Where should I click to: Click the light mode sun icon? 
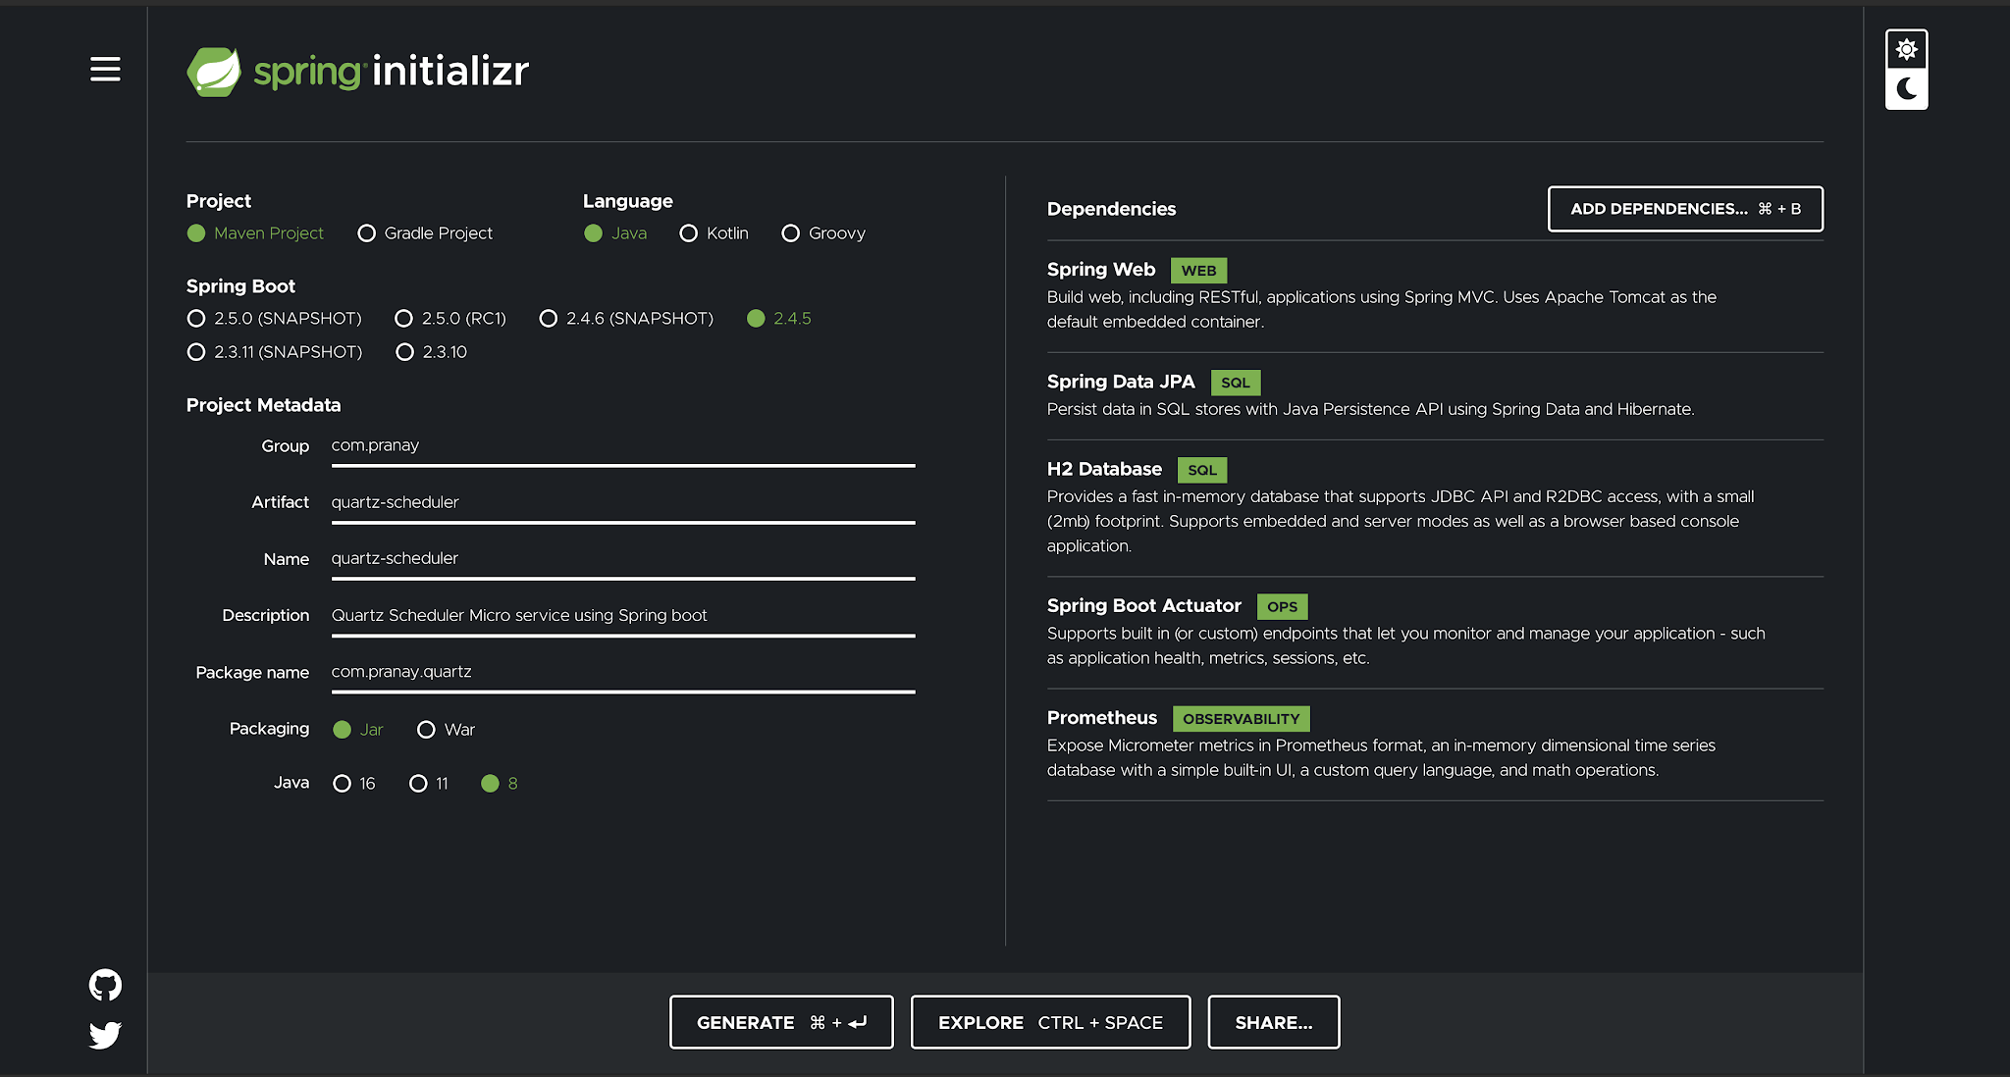click(1908, 49)
